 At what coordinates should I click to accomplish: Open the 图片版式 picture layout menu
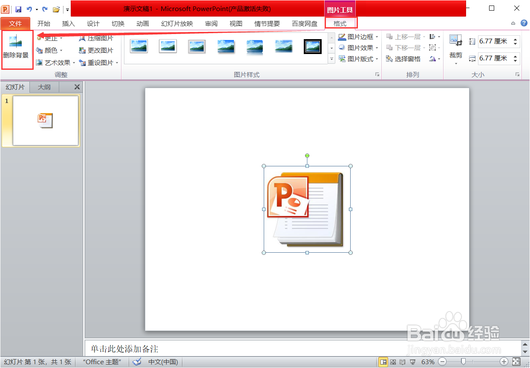(358, 59)
